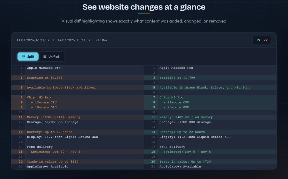Click the line mentioning Midnight color

(205, 88)
